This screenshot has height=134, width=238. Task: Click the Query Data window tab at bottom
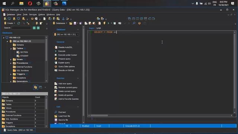click(19, 130)
